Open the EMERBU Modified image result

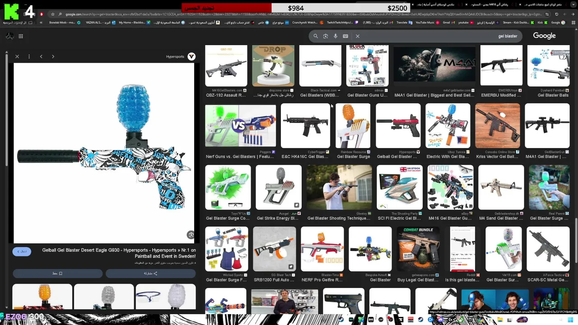(501, 66)
